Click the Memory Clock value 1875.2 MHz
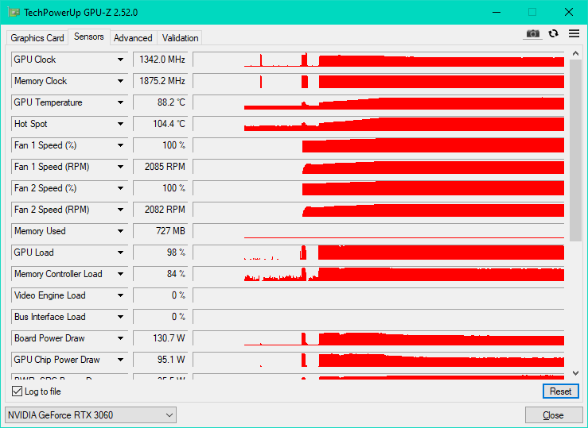The image size is (588, 428). click(161, 81)
